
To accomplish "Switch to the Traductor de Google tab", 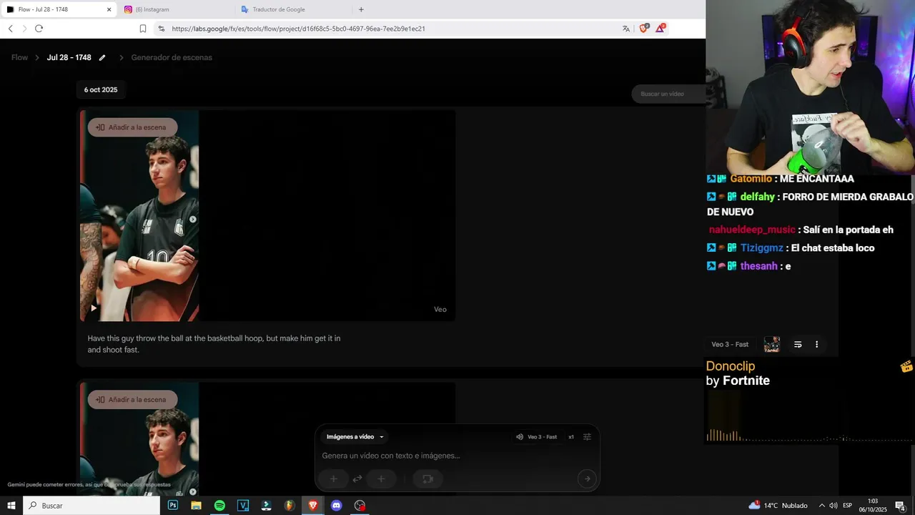I will point(293,9).
